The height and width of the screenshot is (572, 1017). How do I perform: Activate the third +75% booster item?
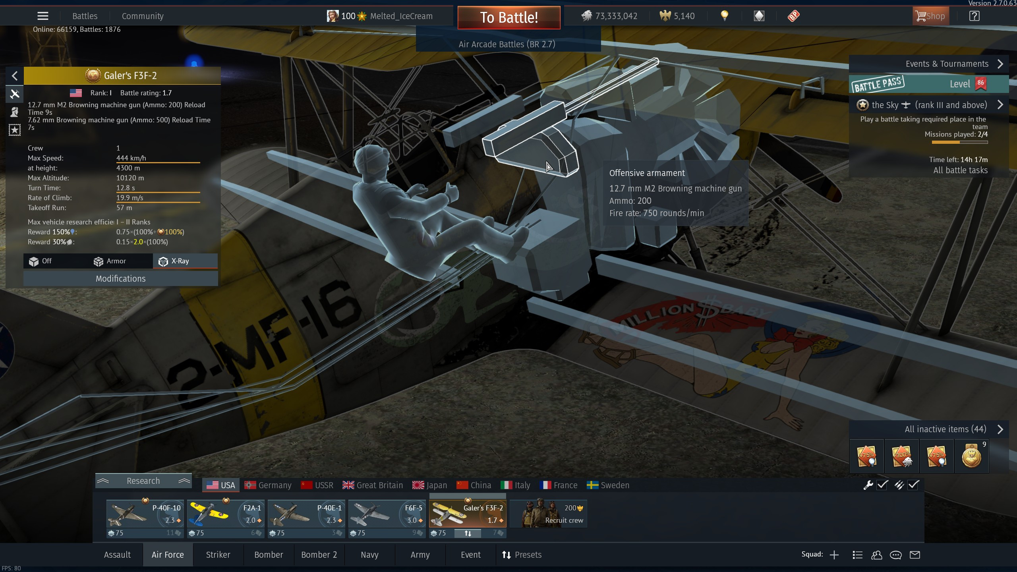pyautogui.click(x=936, y=456)
